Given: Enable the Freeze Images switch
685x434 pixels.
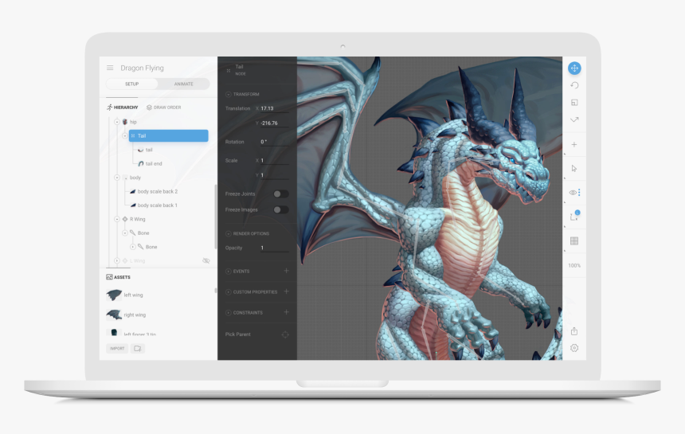Looking at the screenshot, I should 280,209.
